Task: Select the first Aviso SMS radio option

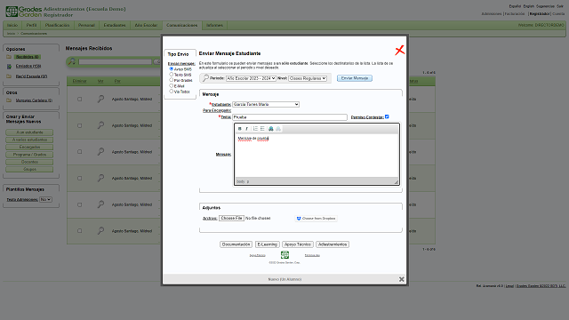Action: coord(172,68)
